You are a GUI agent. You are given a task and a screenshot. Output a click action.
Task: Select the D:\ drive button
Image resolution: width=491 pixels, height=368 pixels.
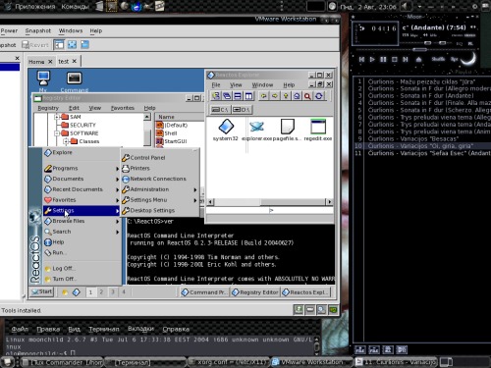[243, 110]
